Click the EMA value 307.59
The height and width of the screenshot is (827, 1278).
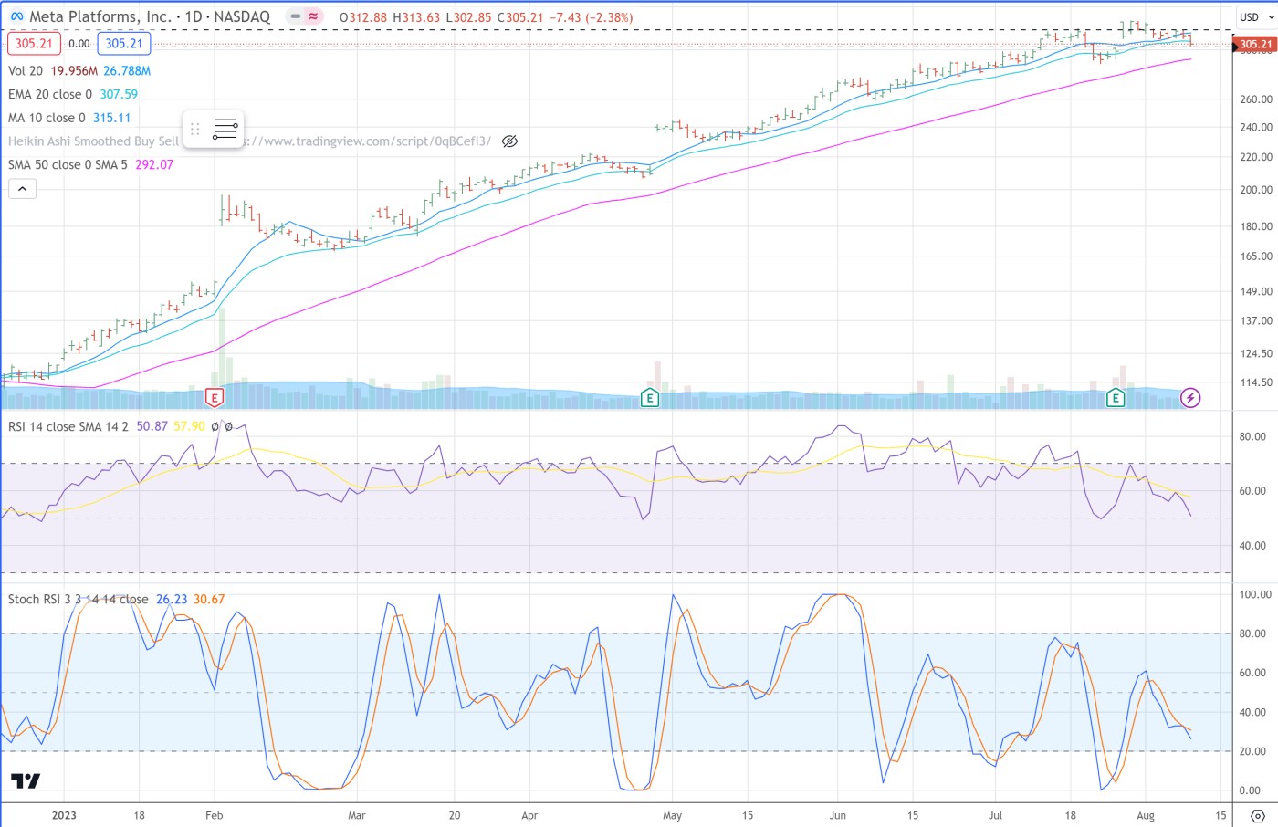click(x=119, y=94)
